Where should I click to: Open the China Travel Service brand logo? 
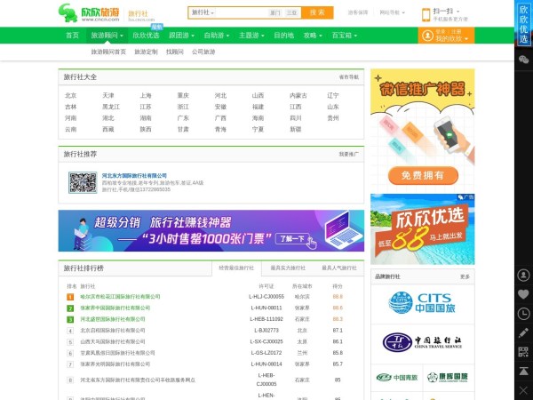point(422,342)
